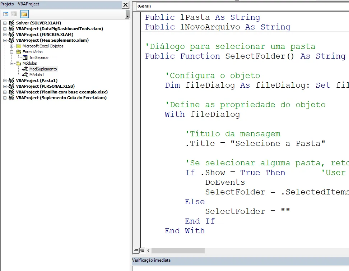Image resolution: width=349 pixels, height=271 pixels.
Task: Select 'VBAProject (Pasta1)' label
Action: pyautogui.click(x=37, y=81)
